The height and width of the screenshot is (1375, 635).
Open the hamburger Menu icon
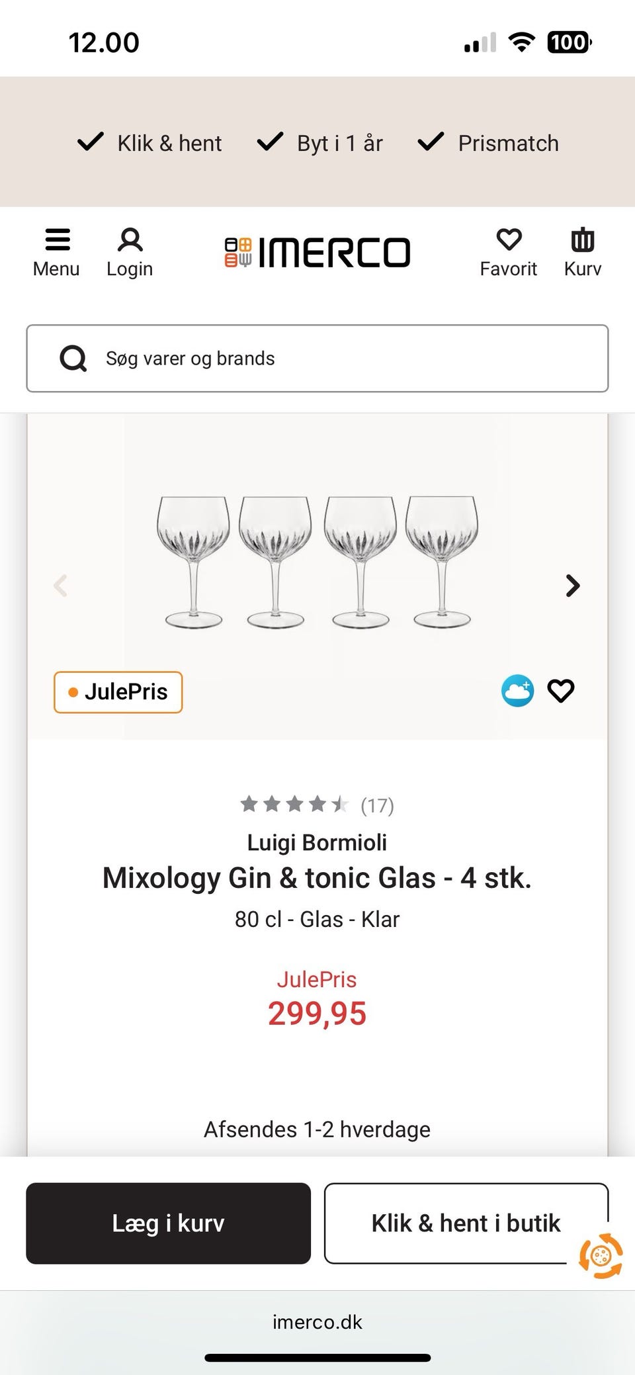(x=57, y=240)
